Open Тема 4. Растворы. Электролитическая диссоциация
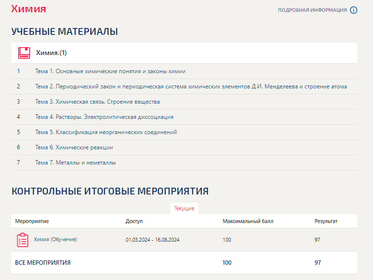Screen dimensions: 373x280 point(105,117)
